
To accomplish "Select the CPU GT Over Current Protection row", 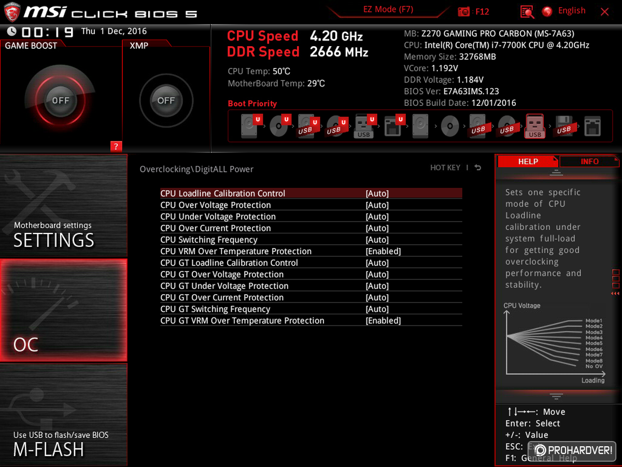I will pos(311,297).
